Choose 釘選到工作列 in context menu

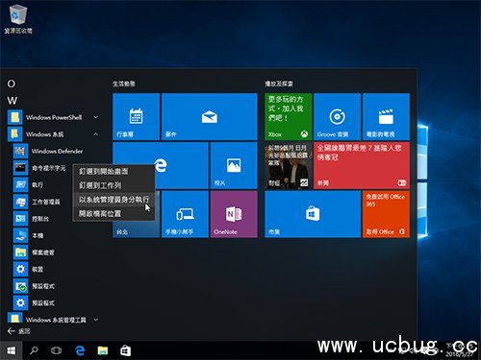pyautogui.click(x=114, y=185)
